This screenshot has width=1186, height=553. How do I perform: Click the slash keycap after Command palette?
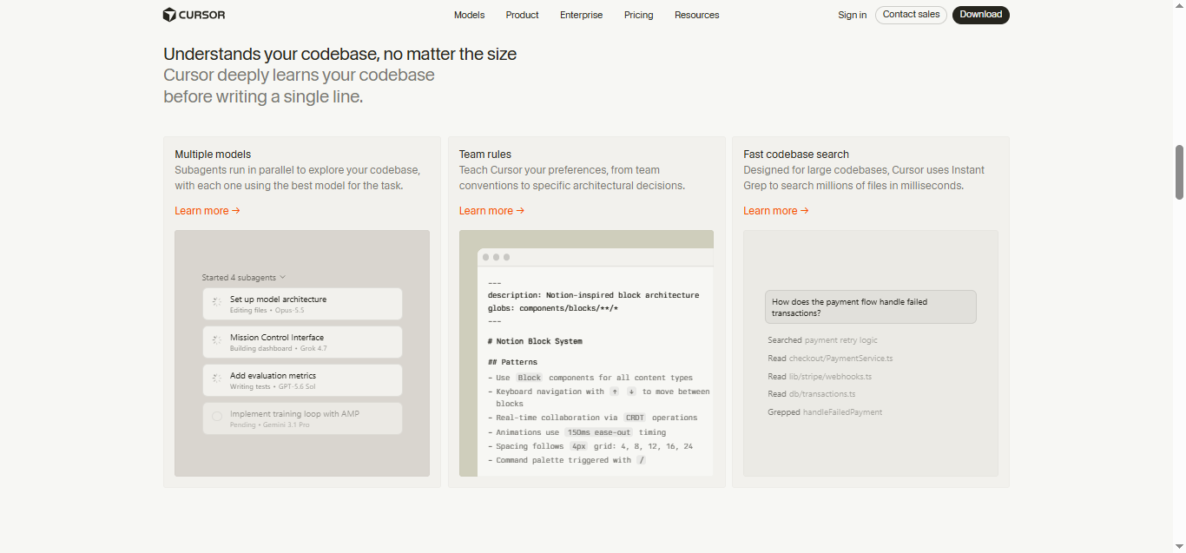[x=642, y=460]
